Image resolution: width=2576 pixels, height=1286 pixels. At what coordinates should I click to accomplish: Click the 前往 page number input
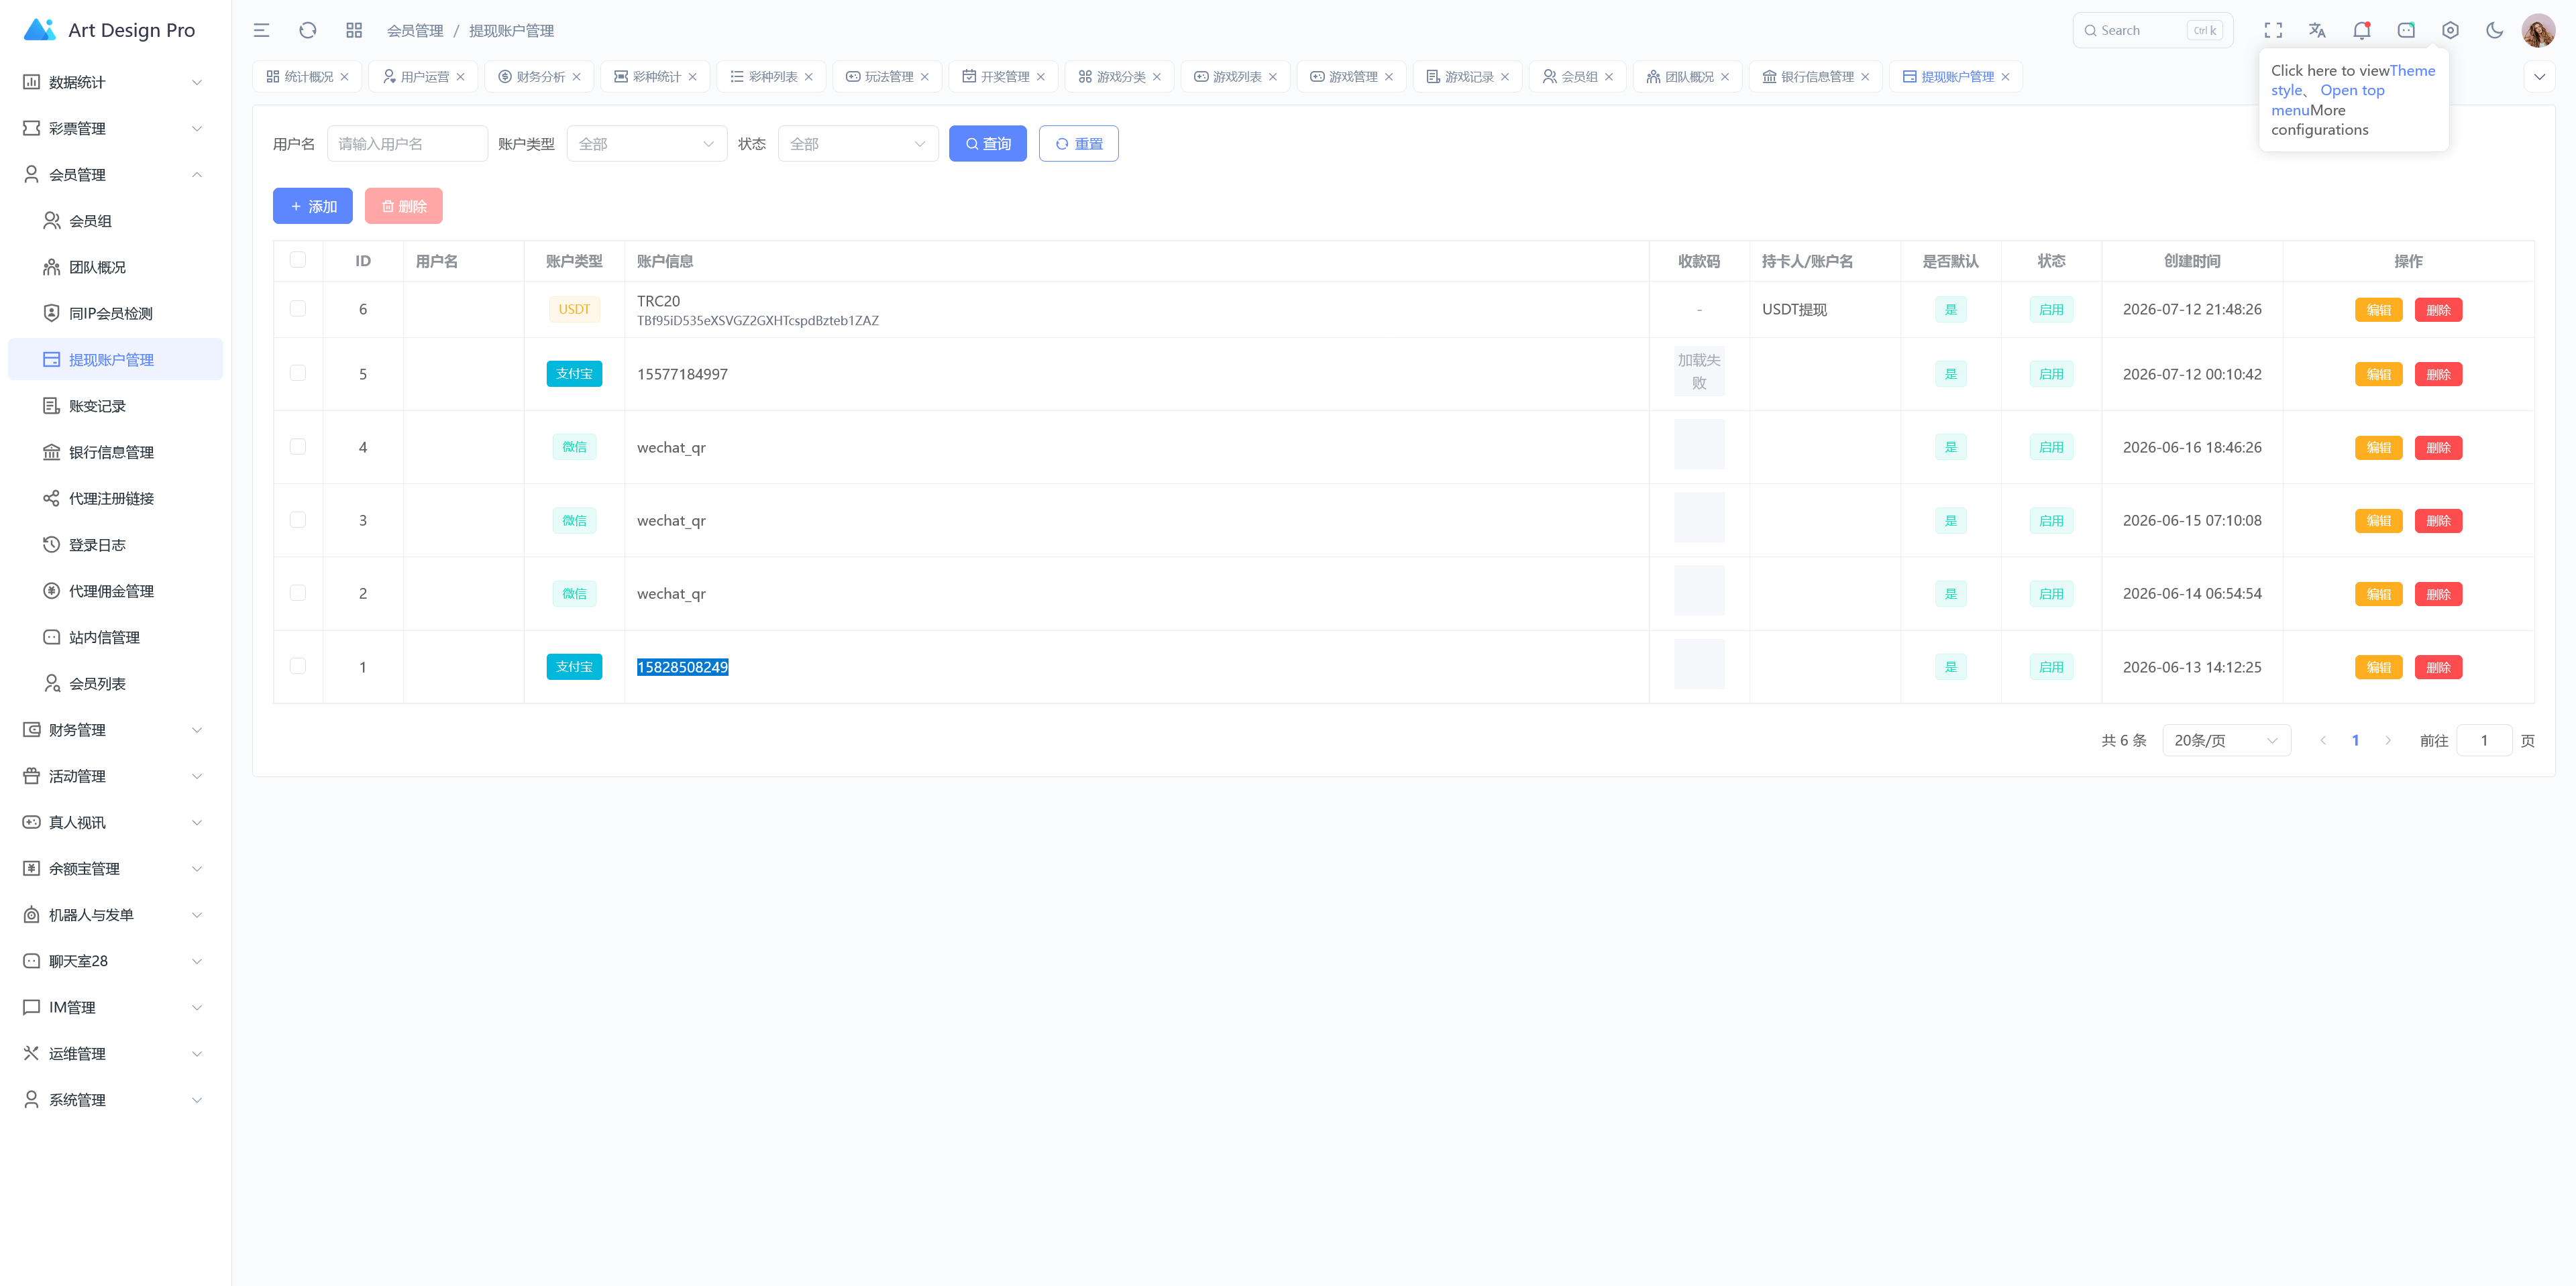click(x=2484, y=740)
